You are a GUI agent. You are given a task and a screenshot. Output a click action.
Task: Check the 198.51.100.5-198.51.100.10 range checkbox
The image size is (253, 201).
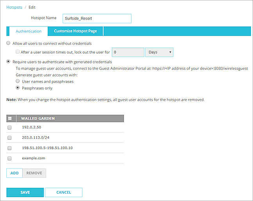10,148
